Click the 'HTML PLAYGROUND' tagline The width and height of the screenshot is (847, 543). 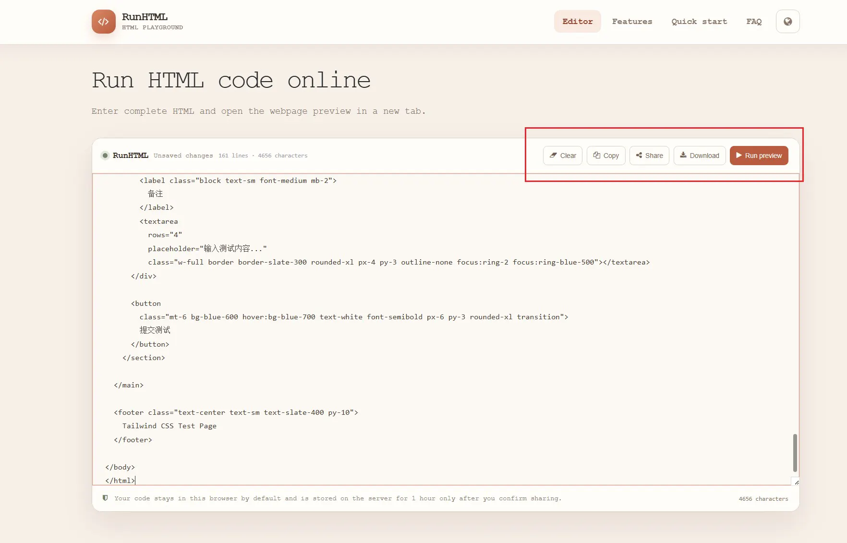coord(152,27)
